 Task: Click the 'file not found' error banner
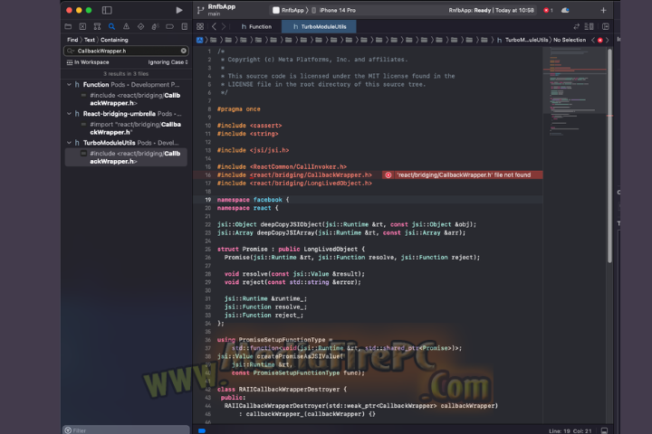462,175
